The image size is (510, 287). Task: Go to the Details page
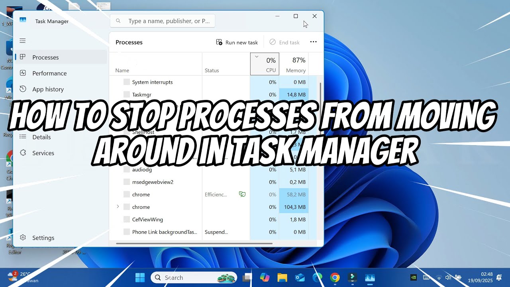61,137
